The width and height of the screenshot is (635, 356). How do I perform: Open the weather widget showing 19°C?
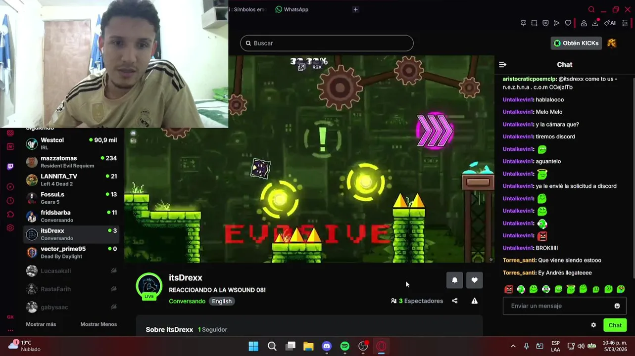pyautogui.click(x=25, y=346)
